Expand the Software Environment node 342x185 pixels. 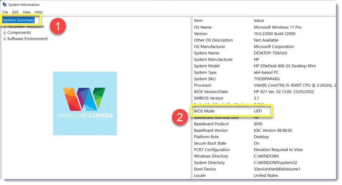click(x=4, y=39)
